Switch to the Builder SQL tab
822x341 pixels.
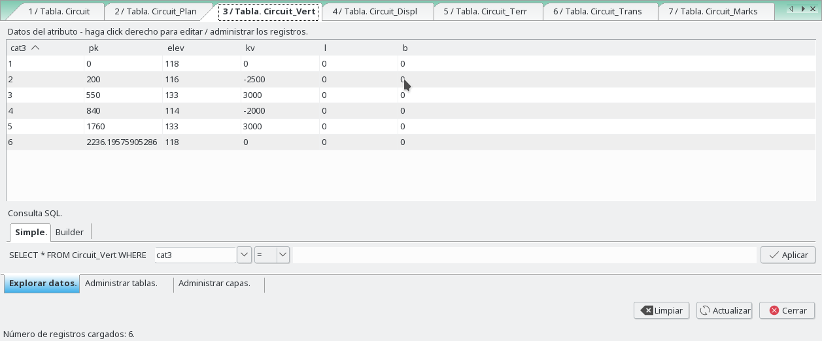[x=69, y=233]
